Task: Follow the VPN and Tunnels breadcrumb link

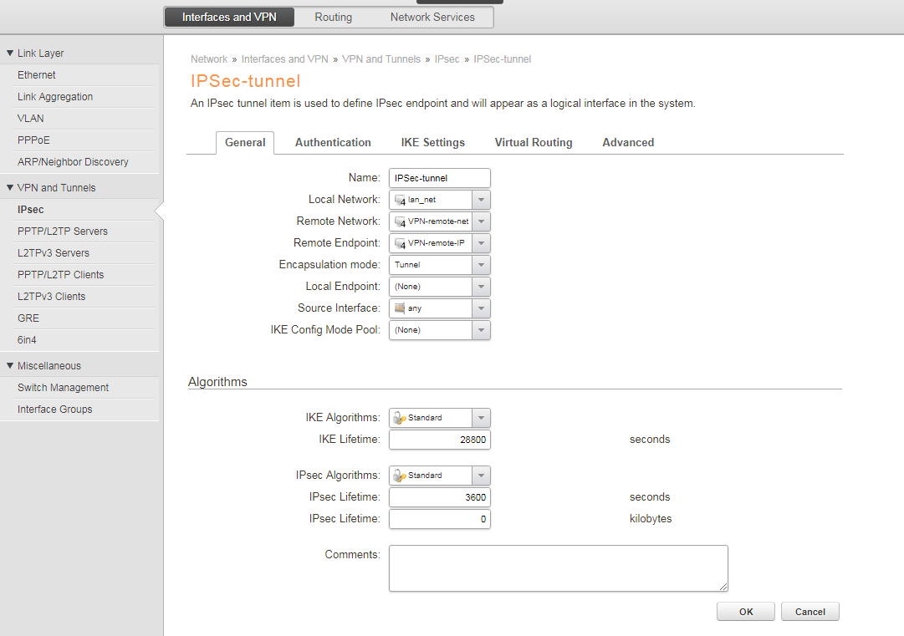Action: tap(380, 59)
